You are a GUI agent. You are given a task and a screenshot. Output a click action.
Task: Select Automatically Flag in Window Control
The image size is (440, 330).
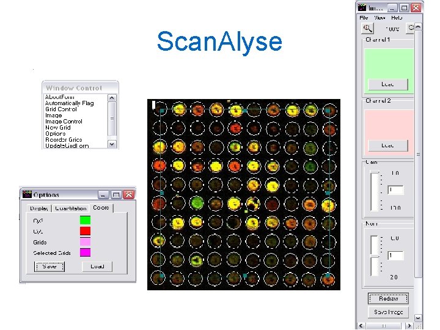coord(70,103)
